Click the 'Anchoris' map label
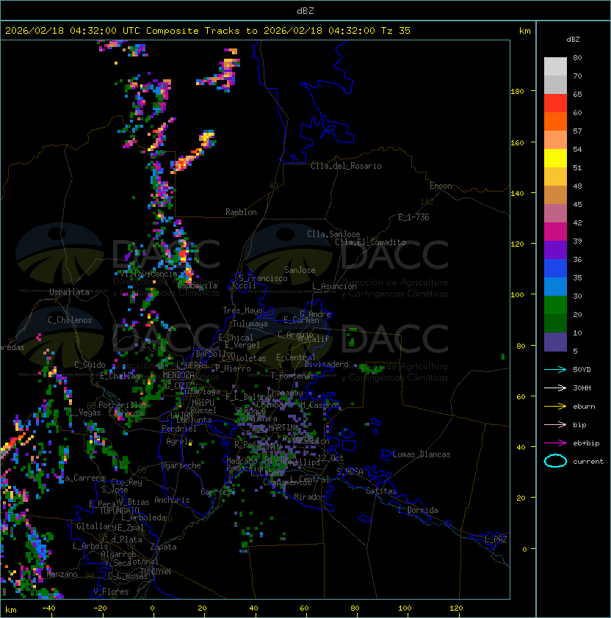Image resolution: width=611 pixels, height=618 pixels. [172, 500]
